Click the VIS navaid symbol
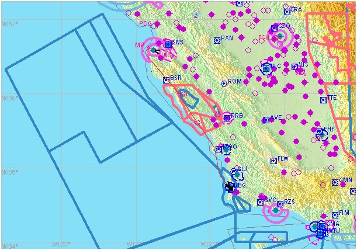Viewport: 357px width, 250px height. tap(294, 65)
